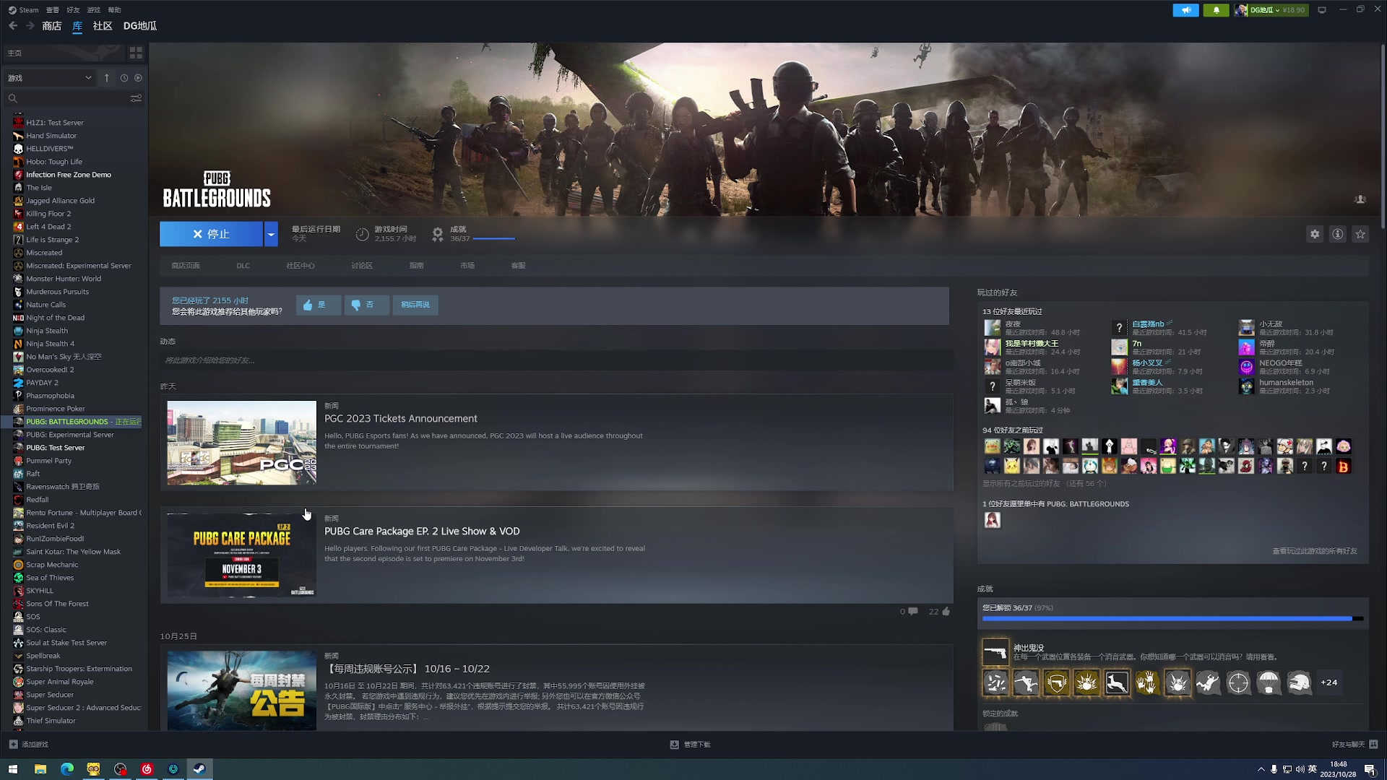The height and width of the screenshot is (780, 1387).
Task: Select Sons Of The Forest in the game list
Action: pyautogui.click(x=57, y=604)
